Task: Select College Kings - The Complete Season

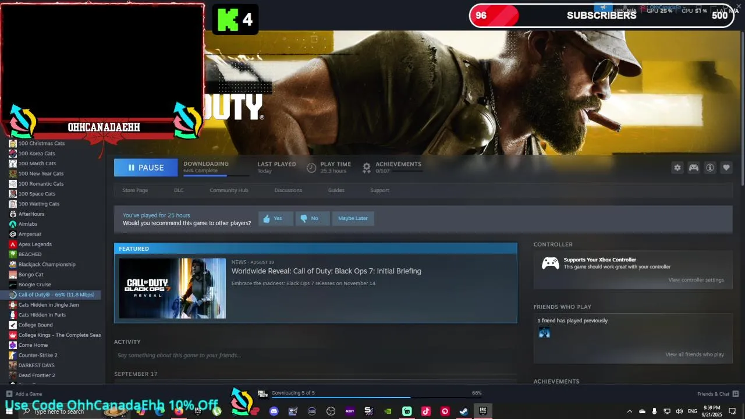Action: coord(59,335)
